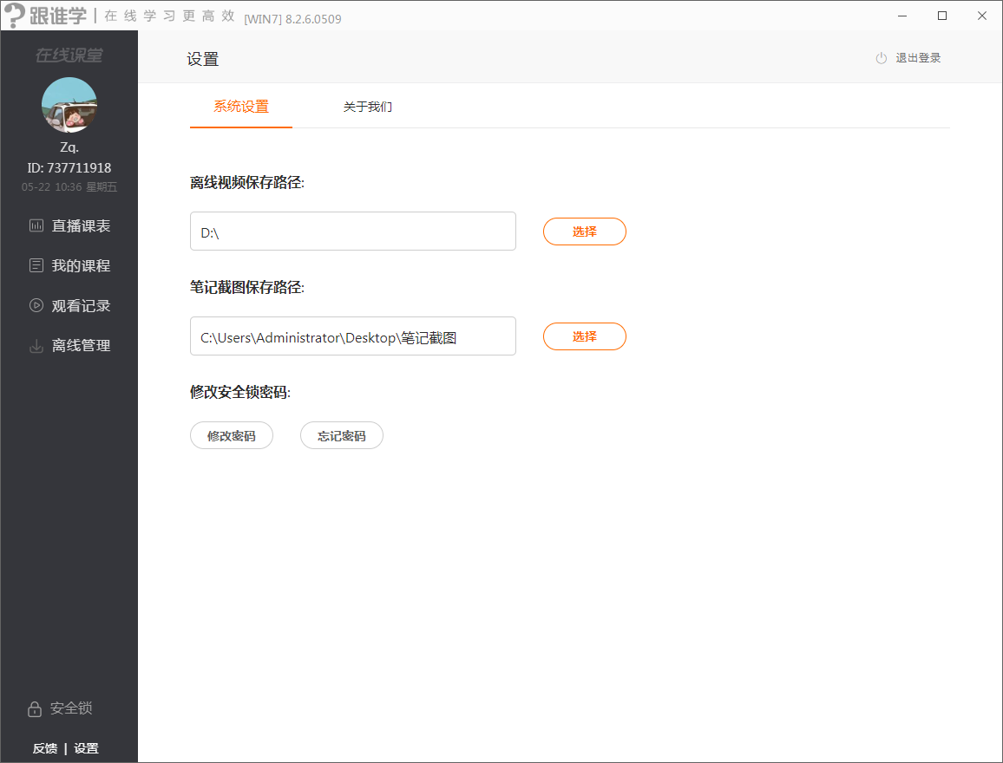The width and height of the screenshot is (1003, 763).
Task: Open the 离线管理 download manager icon
Action: (36, 345)
